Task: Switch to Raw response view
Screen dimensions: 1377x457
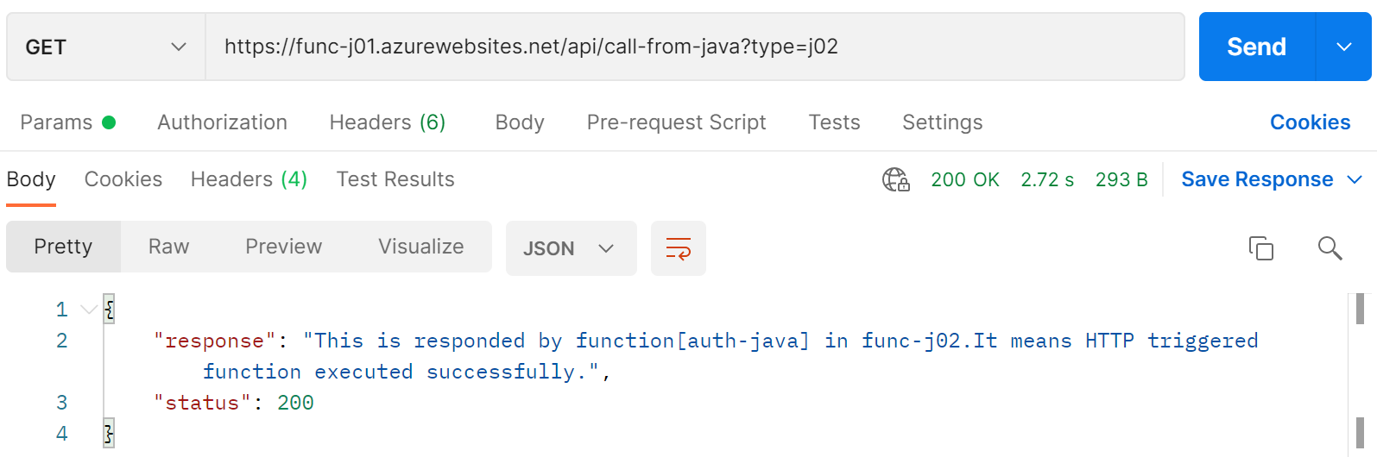Action: (x=168, y=247)
